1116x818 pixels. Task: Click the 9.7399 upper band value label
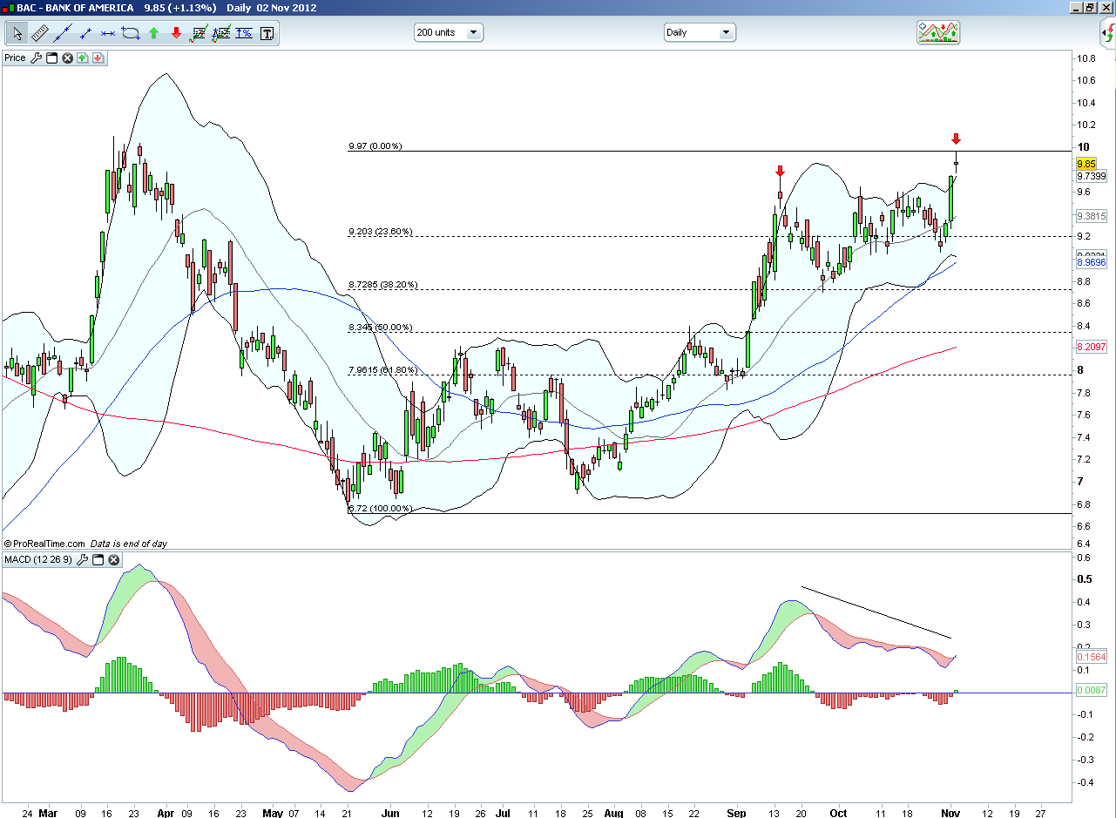pyautogui.click(x=1091, y=176)
